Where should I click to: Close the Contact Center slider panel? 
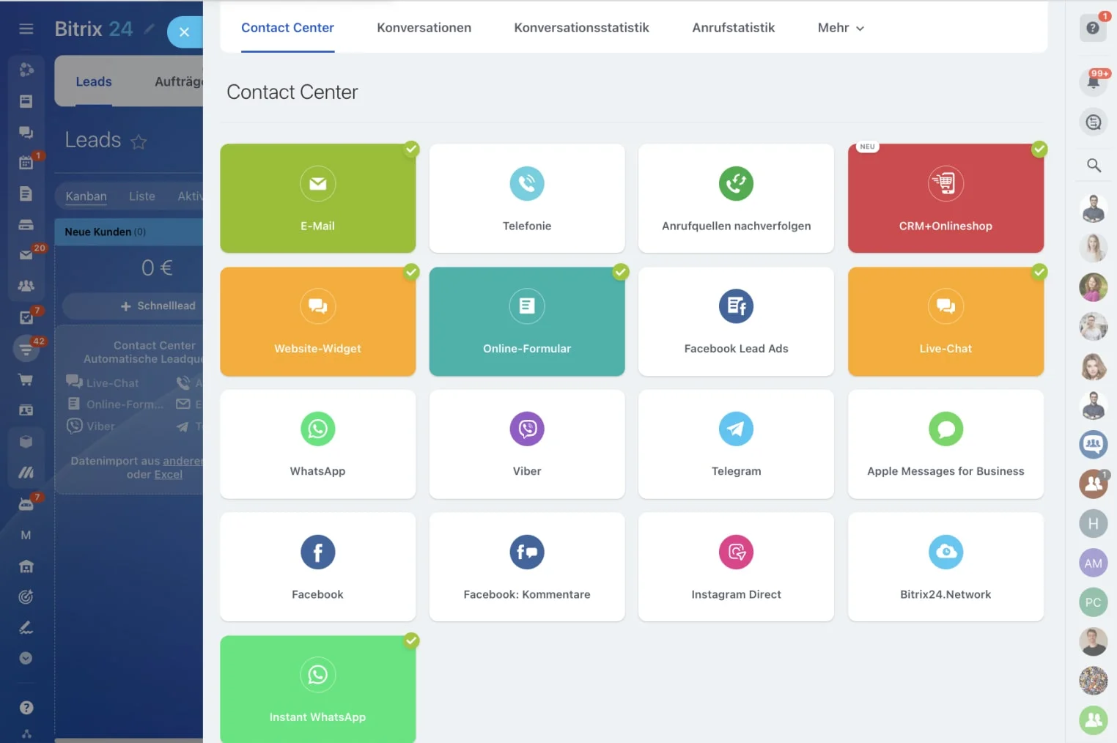click(184, 32)
